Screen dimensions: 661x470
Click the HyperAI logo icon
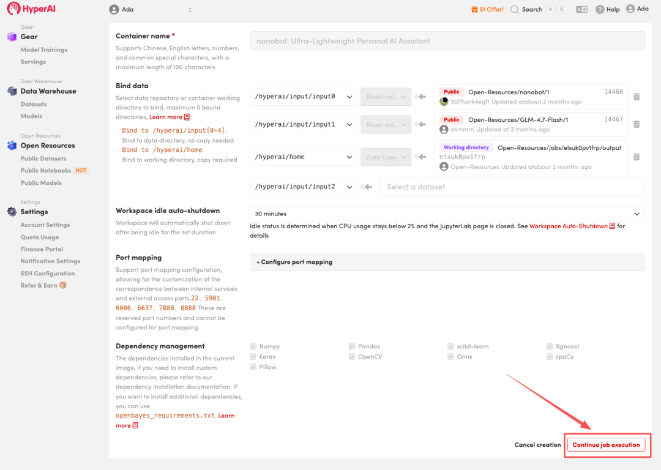tap(13, 9)
